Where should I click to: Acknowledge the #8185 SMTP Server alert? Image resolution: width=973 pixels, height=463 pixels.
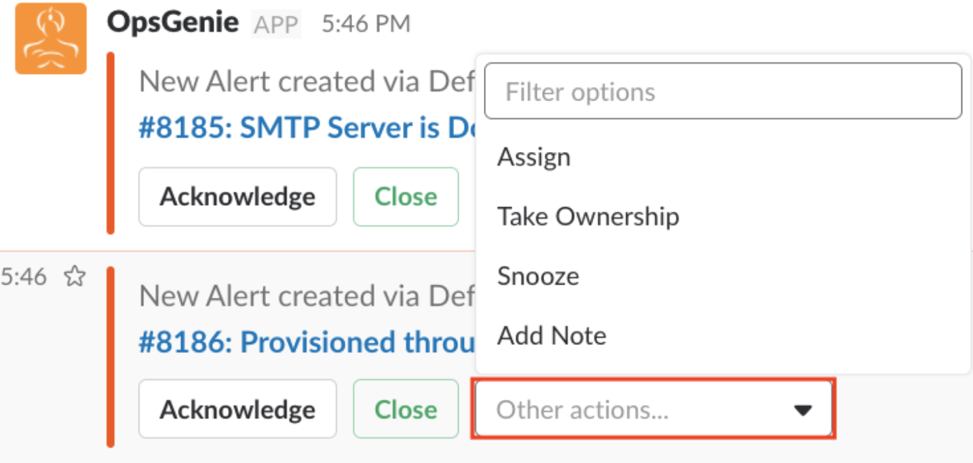coord(237,197)
